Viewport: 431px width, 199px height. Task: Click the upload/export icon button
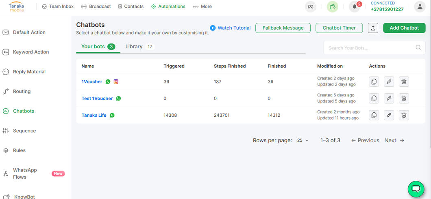[373, 28]
